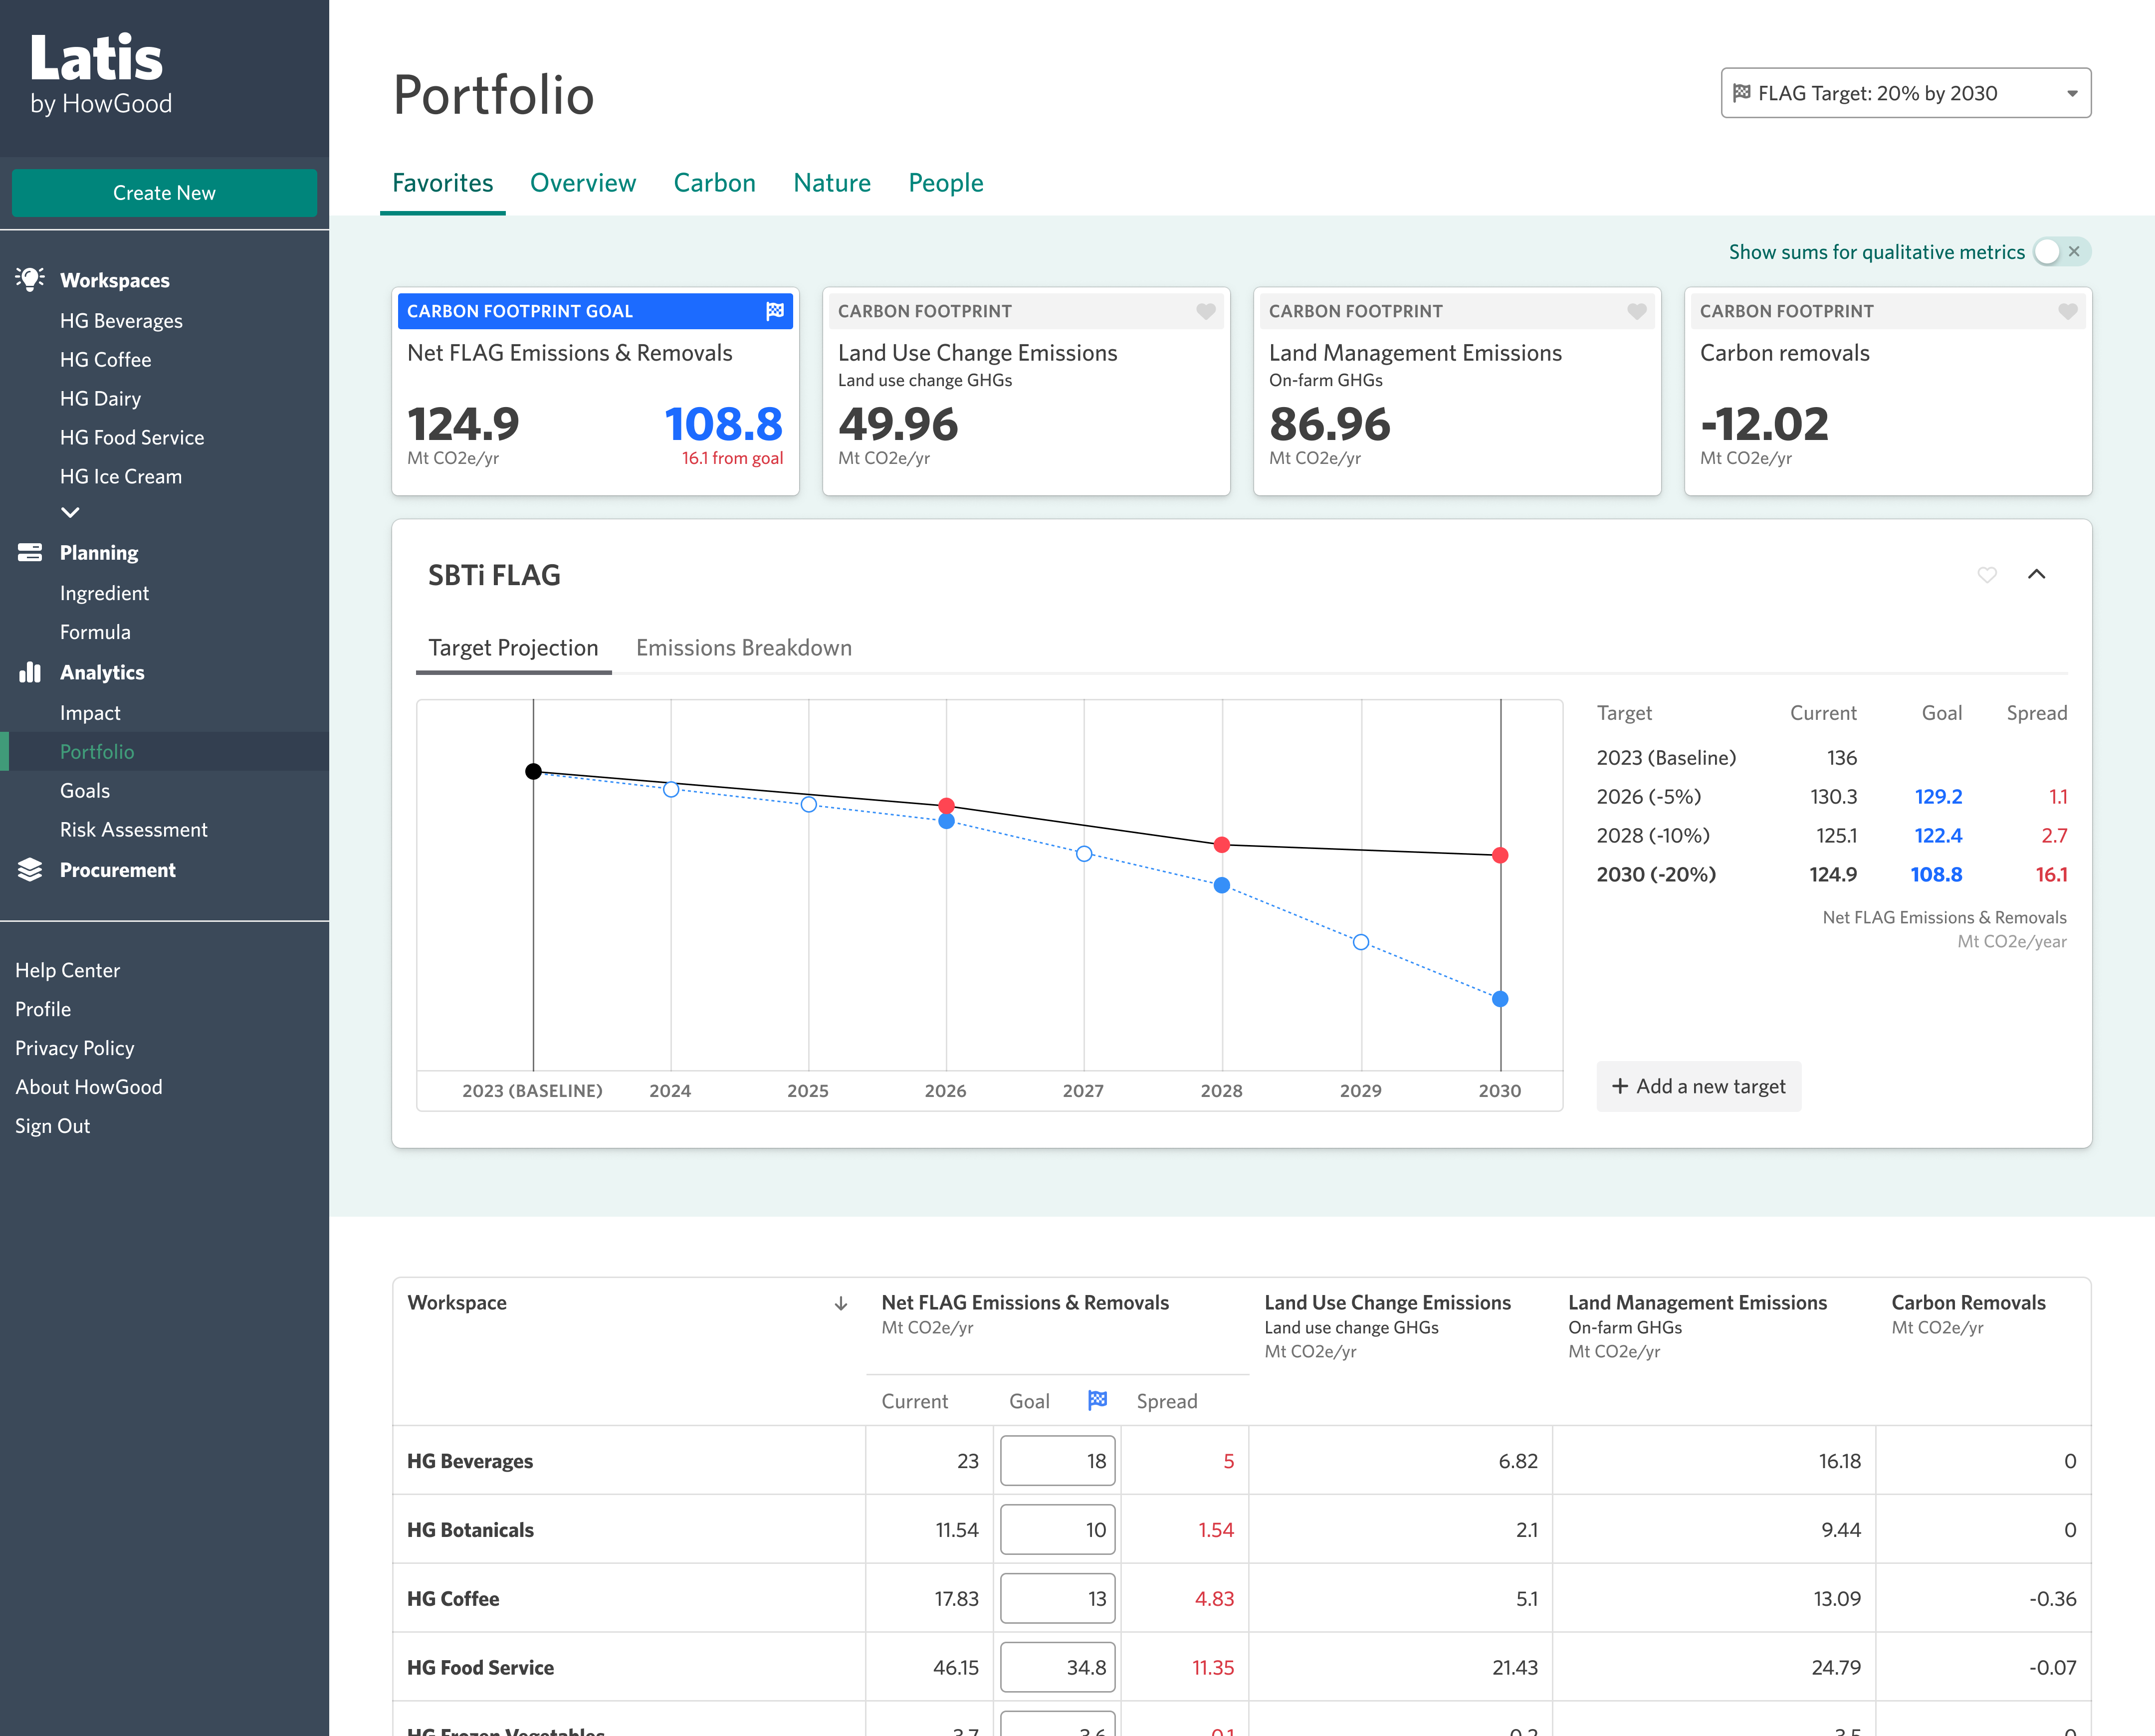This screenshot has width=2155, height=1736.
Task: Favorite the SBTi FLAG panel heart icon
Action: pos(1987,574)
